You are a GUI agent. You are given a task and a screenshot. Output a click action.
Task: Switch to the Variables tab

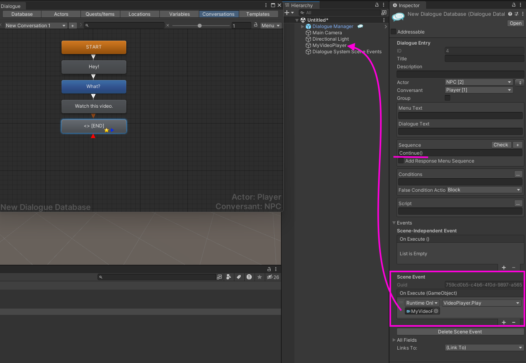180,14
